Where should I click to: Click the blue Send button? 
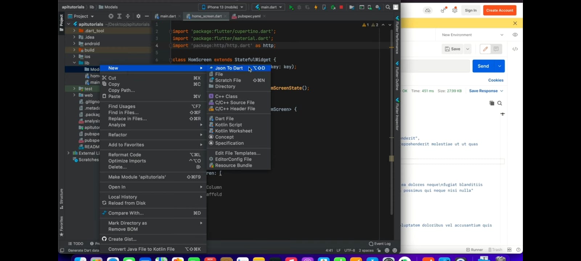483,66
